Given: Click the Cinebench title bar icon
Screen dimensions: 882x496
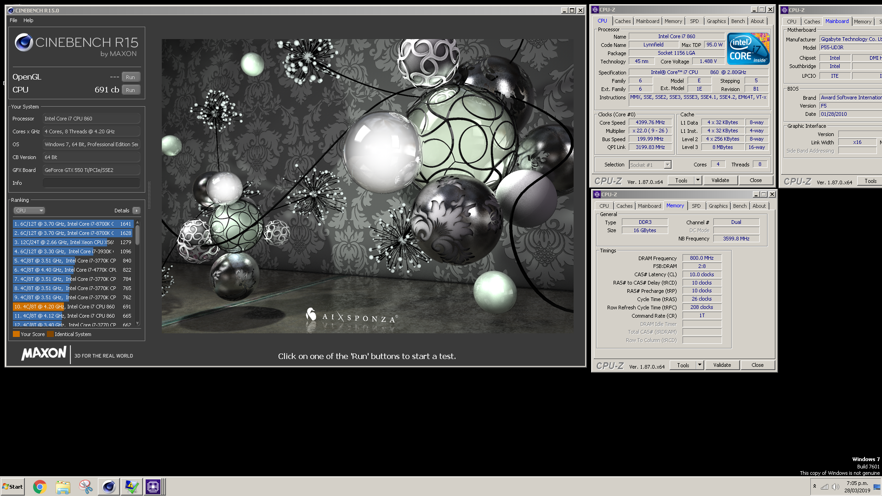Looking at the screenshot, I should 11,10.
